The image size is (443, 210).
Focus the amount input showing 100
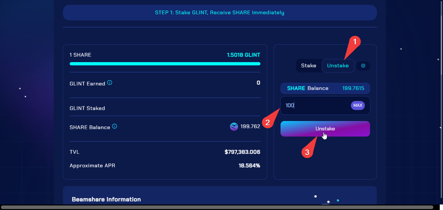tap(315, 105)
